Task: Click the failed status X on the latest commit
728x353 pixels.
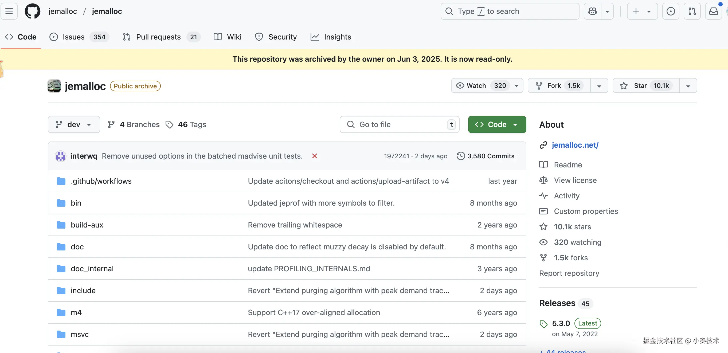Action: coord(314,156)
